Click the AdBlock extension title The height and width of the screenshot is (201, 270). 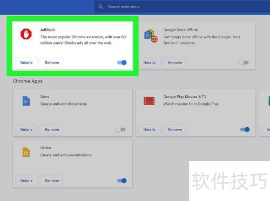(48, 30)
